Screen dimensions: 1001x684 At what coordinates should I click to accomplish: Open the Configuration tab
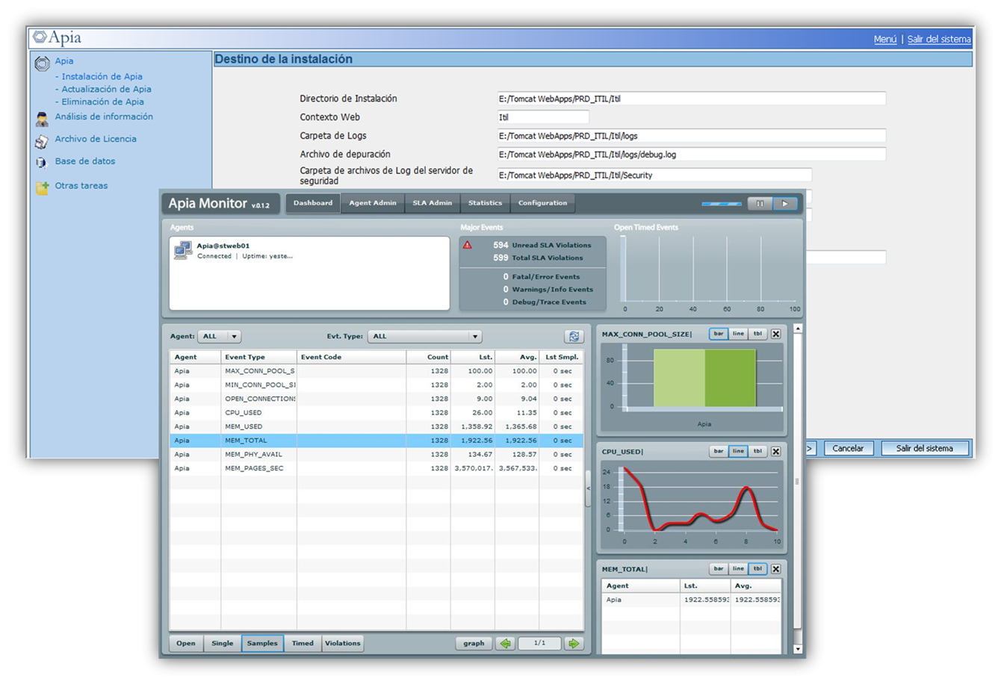[543, 203]
